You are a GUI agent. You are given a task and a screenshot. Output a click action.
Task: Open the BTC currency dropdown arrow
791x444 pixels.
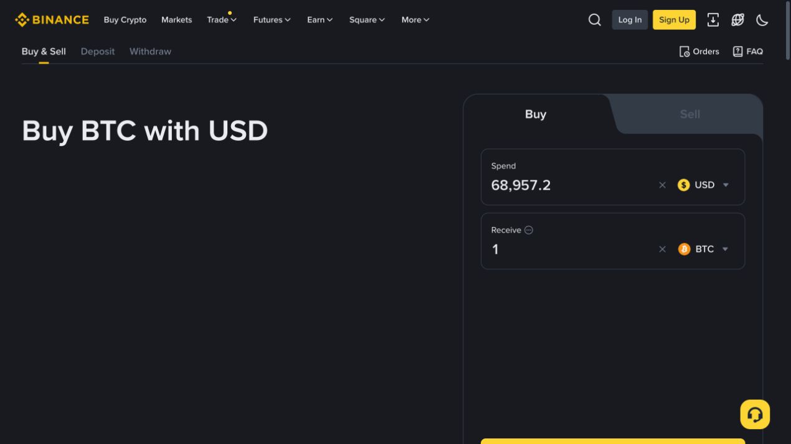(x=725, y=249)
